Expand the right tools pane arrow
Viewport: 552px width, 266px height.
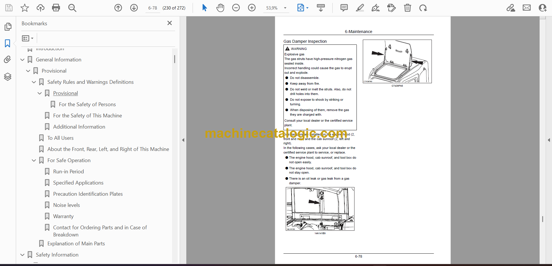549,140
